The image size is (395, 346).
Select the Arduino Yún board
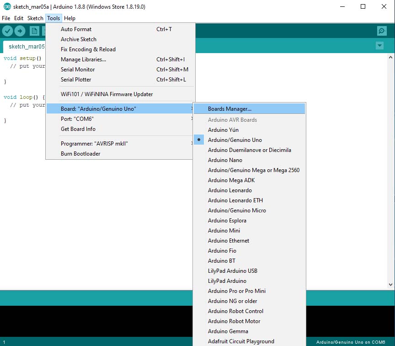[x=250, y=130]
